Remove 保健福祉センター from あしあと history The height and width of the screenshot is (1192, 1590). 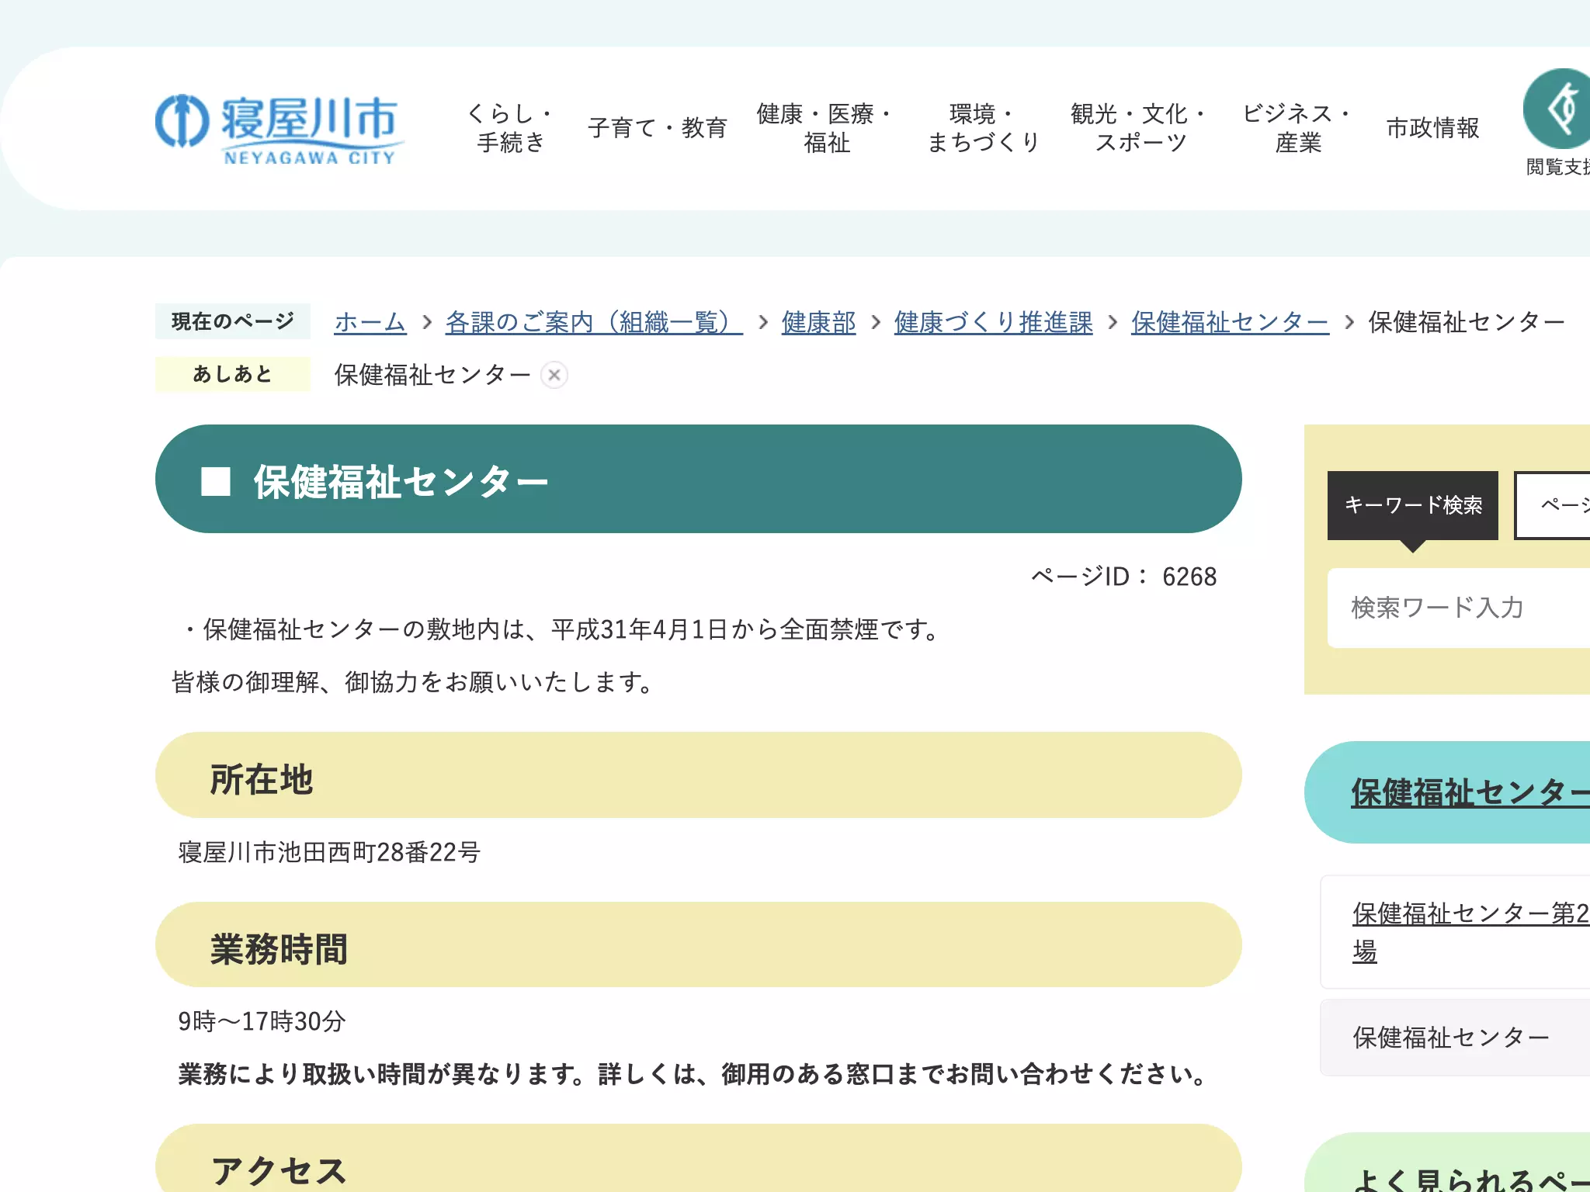(x=554, y=376)
